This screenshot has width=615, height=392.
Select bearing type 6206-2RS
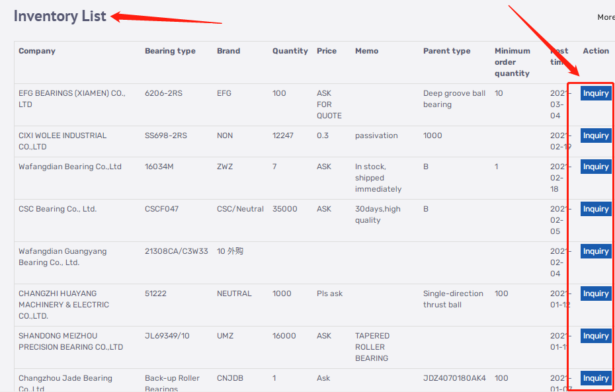pyautogui.click(x=163, y=93)
